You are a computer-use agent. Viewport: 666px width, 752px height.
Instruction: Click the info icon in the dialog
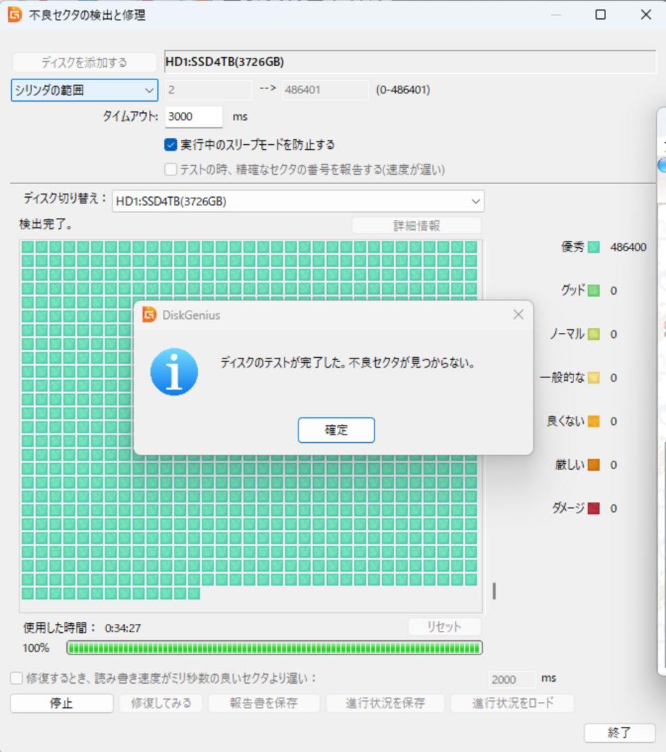tap(175, 372)
